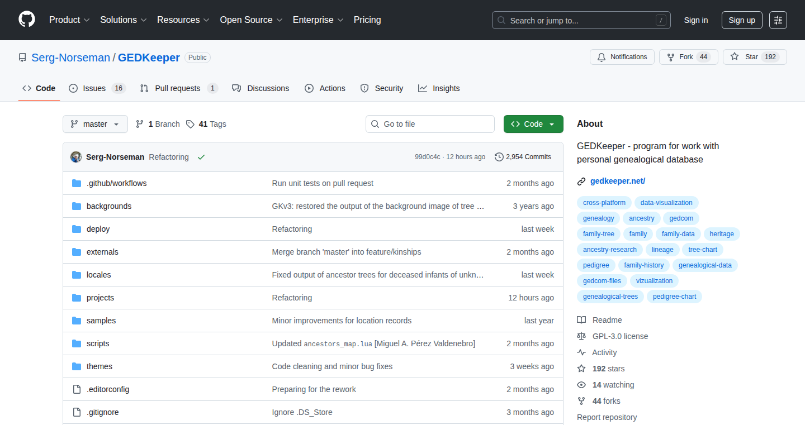The height and width of the screenshot is (425, 805).
Task: Click the folder icon beside themes
Action: [x=77, y=366]
